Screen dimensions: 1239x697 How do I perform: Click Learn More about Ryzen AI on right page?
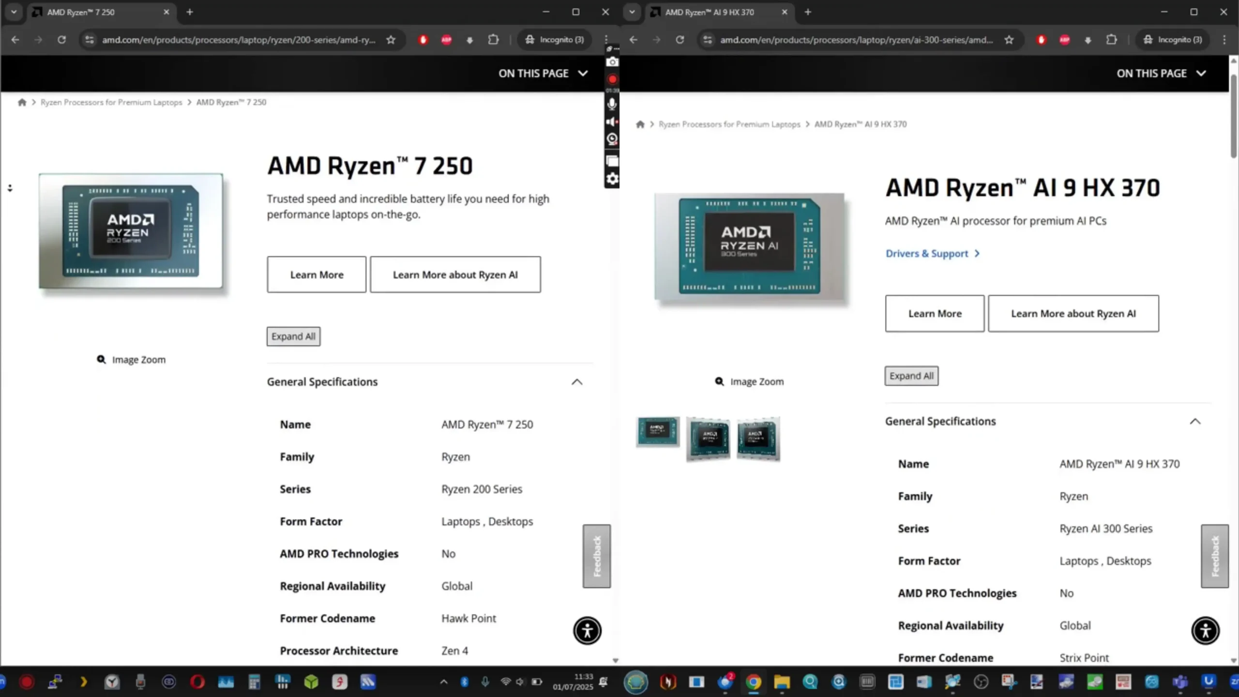1073,314
